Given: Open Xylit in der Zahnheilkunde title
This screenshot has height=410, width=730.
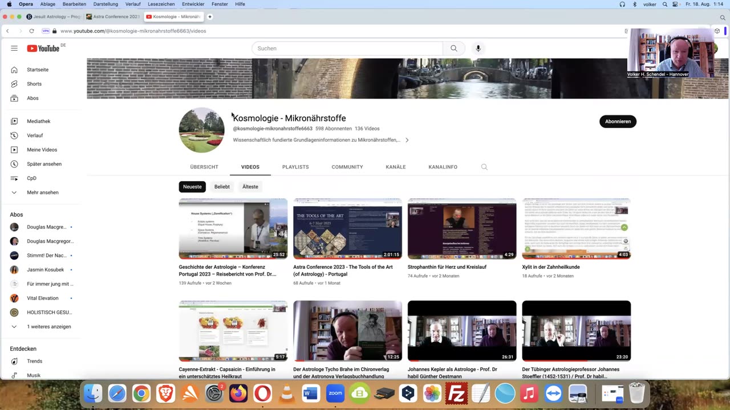Looking at the screenshot, I should click(551, 267).
